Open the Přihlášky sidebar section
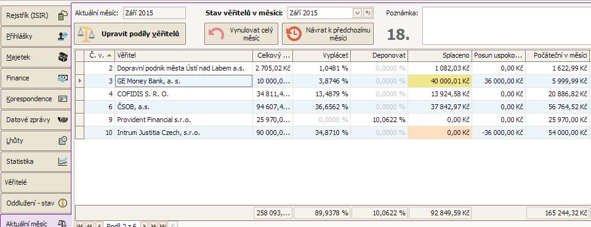The height and width of the screenshot is (227, 591). [36, 36]
